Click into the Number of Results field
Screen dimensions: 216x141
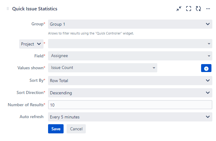click(x=130, y=105)
